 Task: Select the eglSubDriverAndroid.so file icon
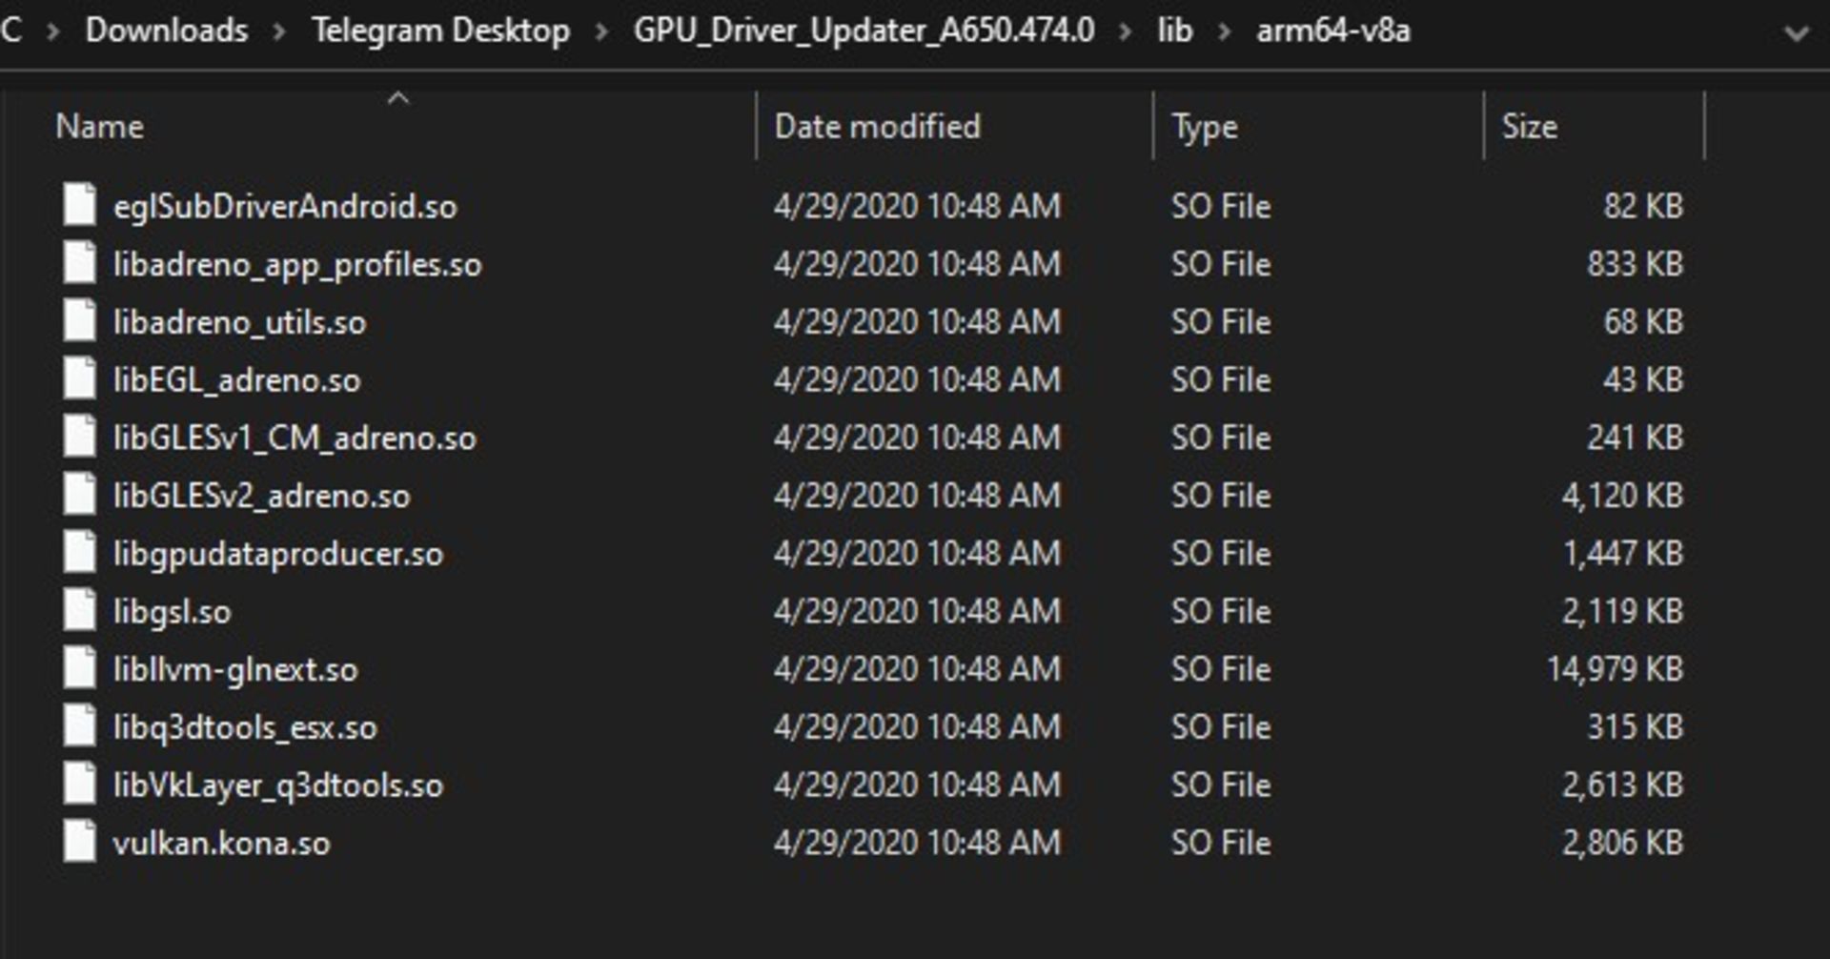click(79, 206)
